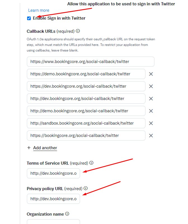Remove the sandbox.bookingcore.org callback URL
Image resolution: width=188 pixels, height=224 pixels.
point(151,123)
